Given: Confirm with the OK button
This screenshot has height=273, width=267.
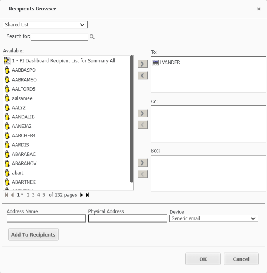Looking at the screenshot, I should (x=203, y=259).
